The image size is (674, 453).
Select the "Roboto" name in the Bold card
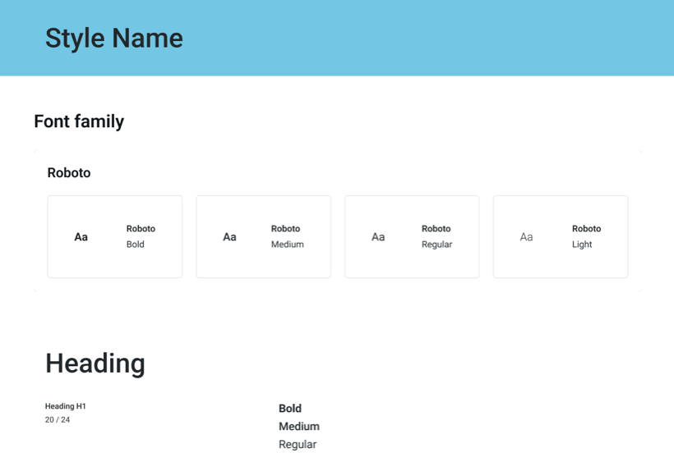[141, 229]
